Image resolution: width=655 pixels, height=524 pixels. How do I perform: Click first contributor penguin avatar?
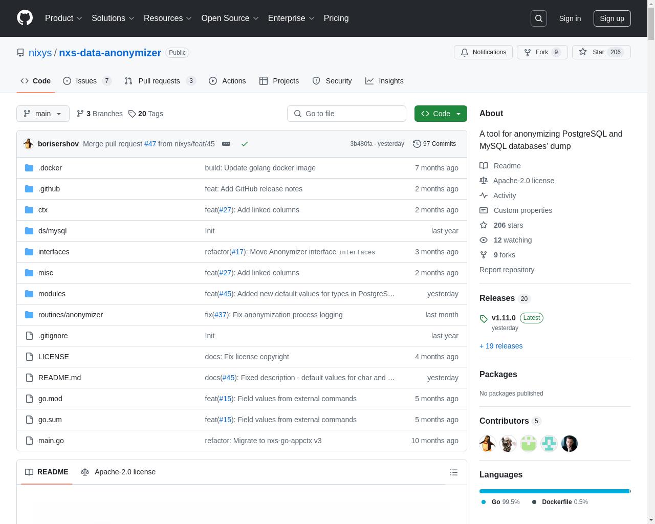pyautogui.click(x=488, y=444)
